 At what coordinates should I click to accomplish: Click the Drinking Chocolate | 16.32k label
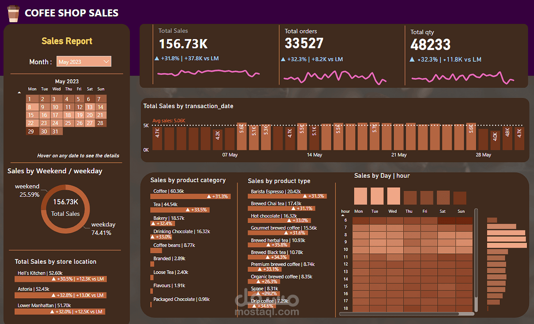[182, 231]
